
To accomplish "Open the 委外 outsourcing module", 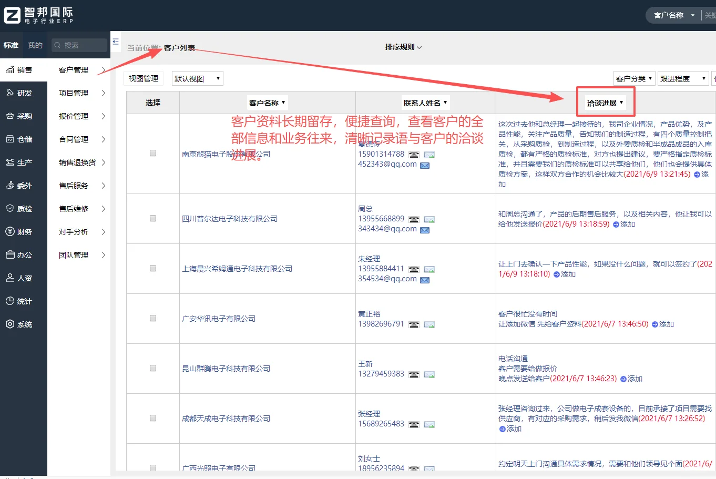I will click(x=24, y=186).
